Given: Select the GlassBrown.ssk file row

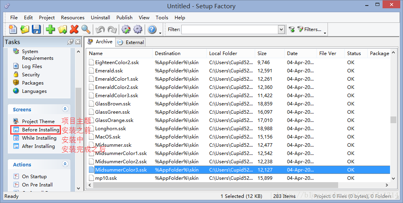Looking at the screenshot, I should [238, 104].
